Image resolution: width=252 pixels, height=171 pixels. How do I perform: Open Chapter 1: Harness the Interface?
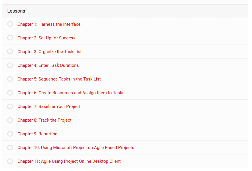click(x=49, y=24)
